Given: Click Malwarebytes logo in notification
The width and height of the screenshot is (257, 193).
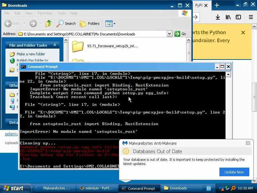Looking at the screenshot, I should [x=125, y=143].
